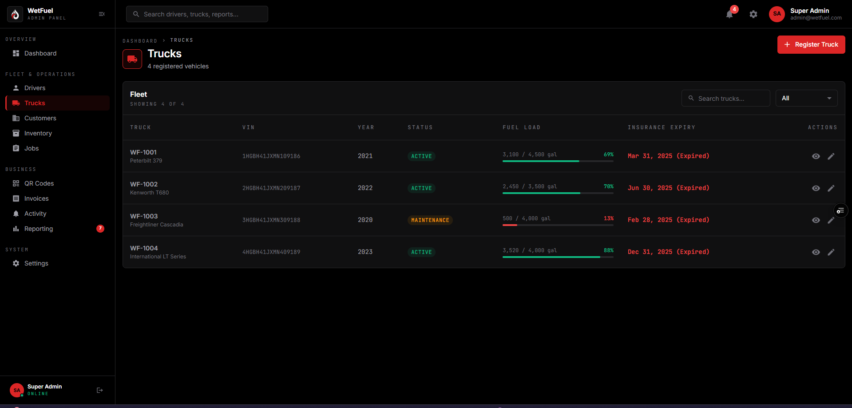Click the SA avatar in header
Screen dimensions: 852x408
click(x=777, y=14)
